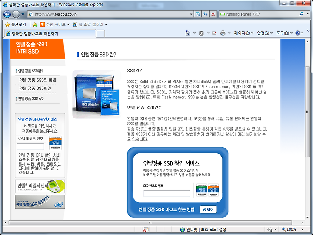
Task: Click the search box with running scared text
Action: click(x=259, y=14)
